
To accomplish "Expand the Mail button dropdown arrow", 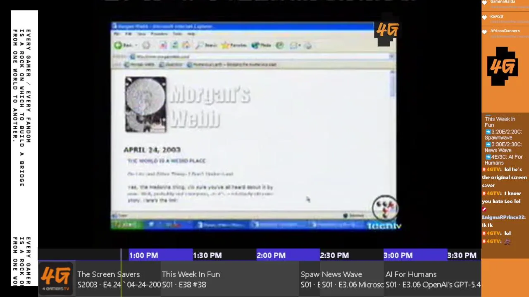I will click(300, 45).
